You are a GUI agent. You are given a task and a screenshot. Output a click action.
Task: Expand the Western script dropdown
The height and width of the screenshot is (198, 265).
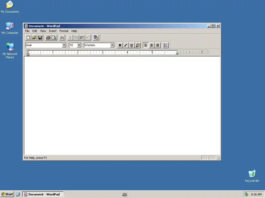click(112, 45)
